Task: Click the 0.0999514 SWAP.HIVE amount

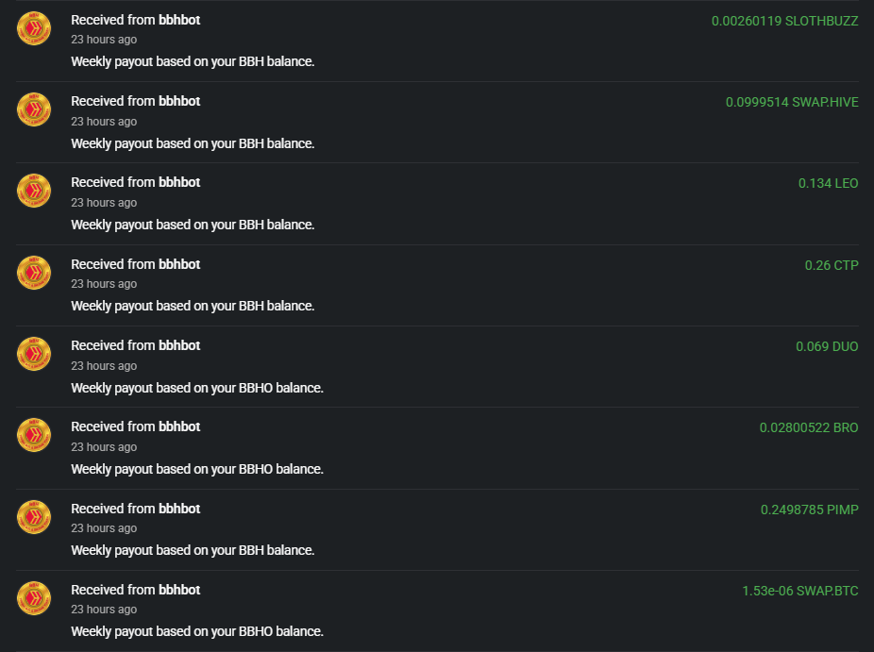Action: 792,102
